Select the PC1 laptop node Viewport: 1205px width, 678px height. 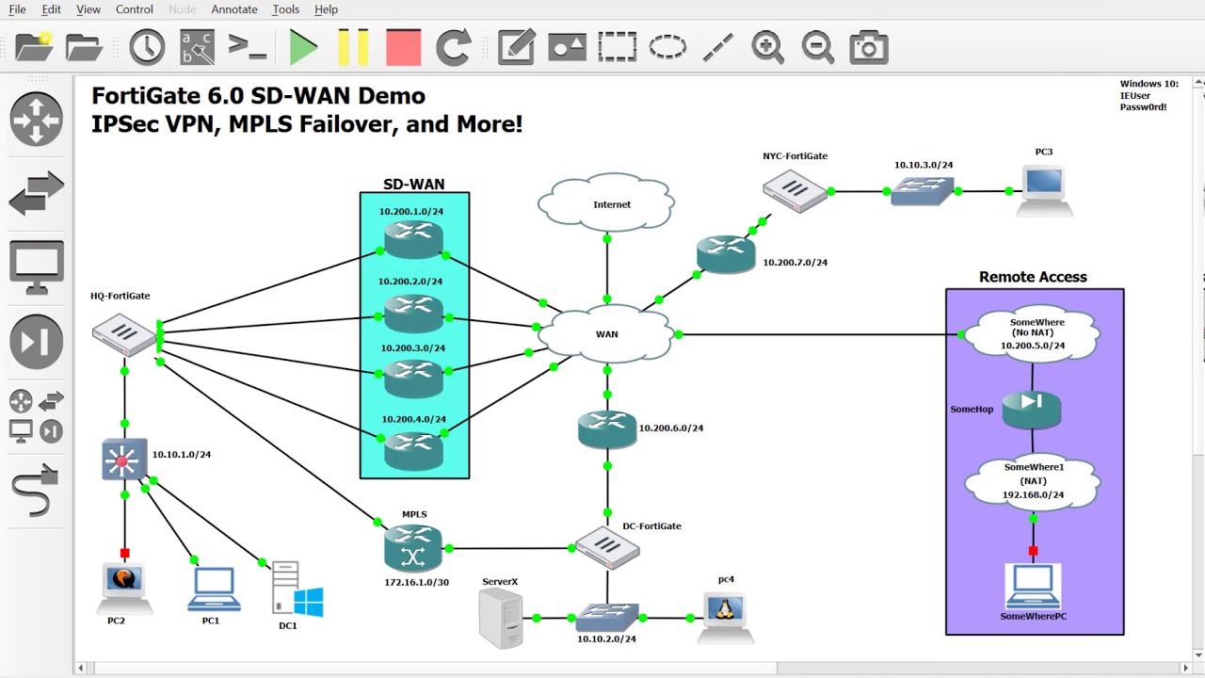213,589
